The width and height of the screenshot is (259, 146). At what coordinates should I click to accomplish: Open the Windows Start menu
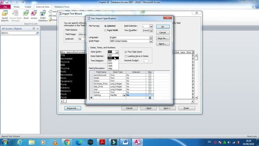click(x=5, y=142)
